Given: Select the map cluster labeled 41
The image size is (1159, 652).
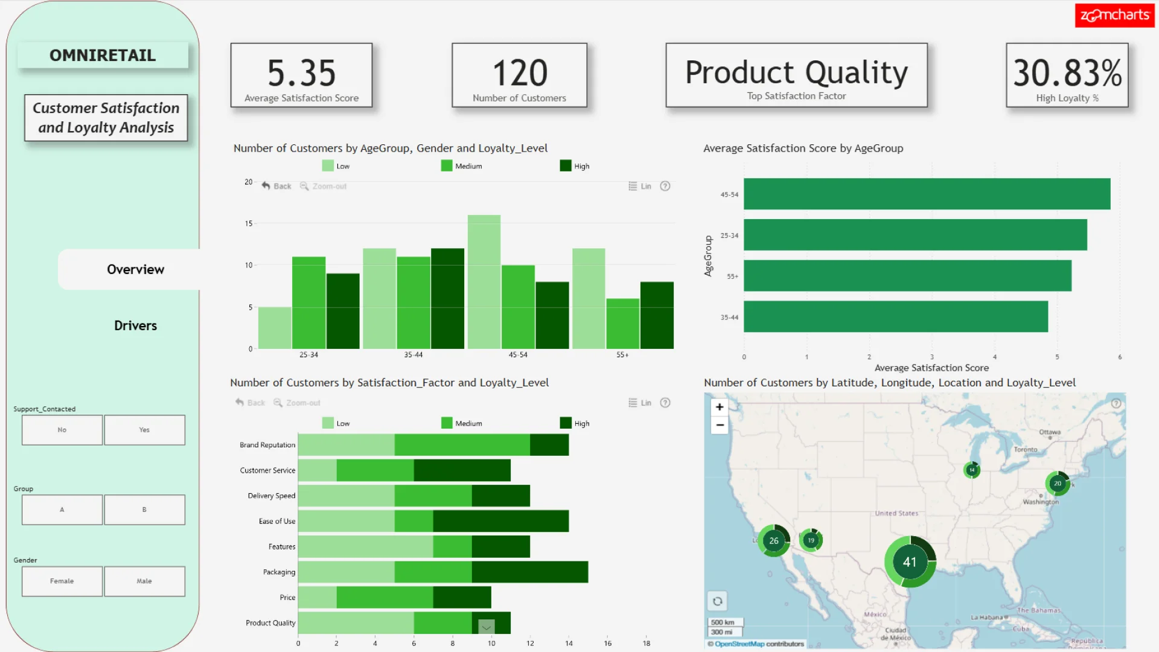Looking at the screenshot, I should click(x=910, y=561).
